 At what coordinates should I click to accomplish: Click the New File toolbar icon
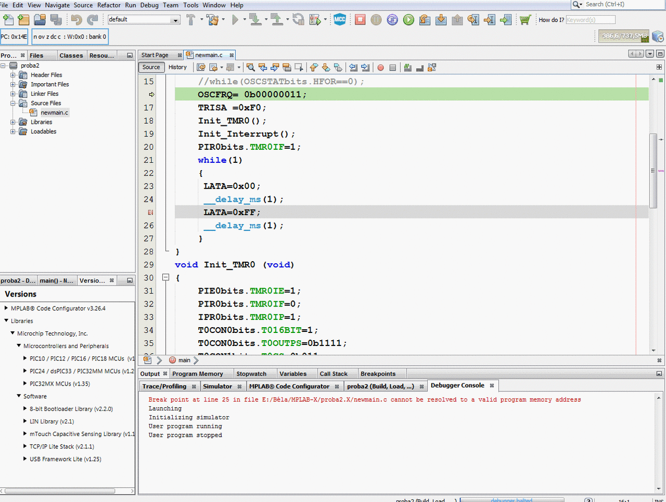point(8,20)
